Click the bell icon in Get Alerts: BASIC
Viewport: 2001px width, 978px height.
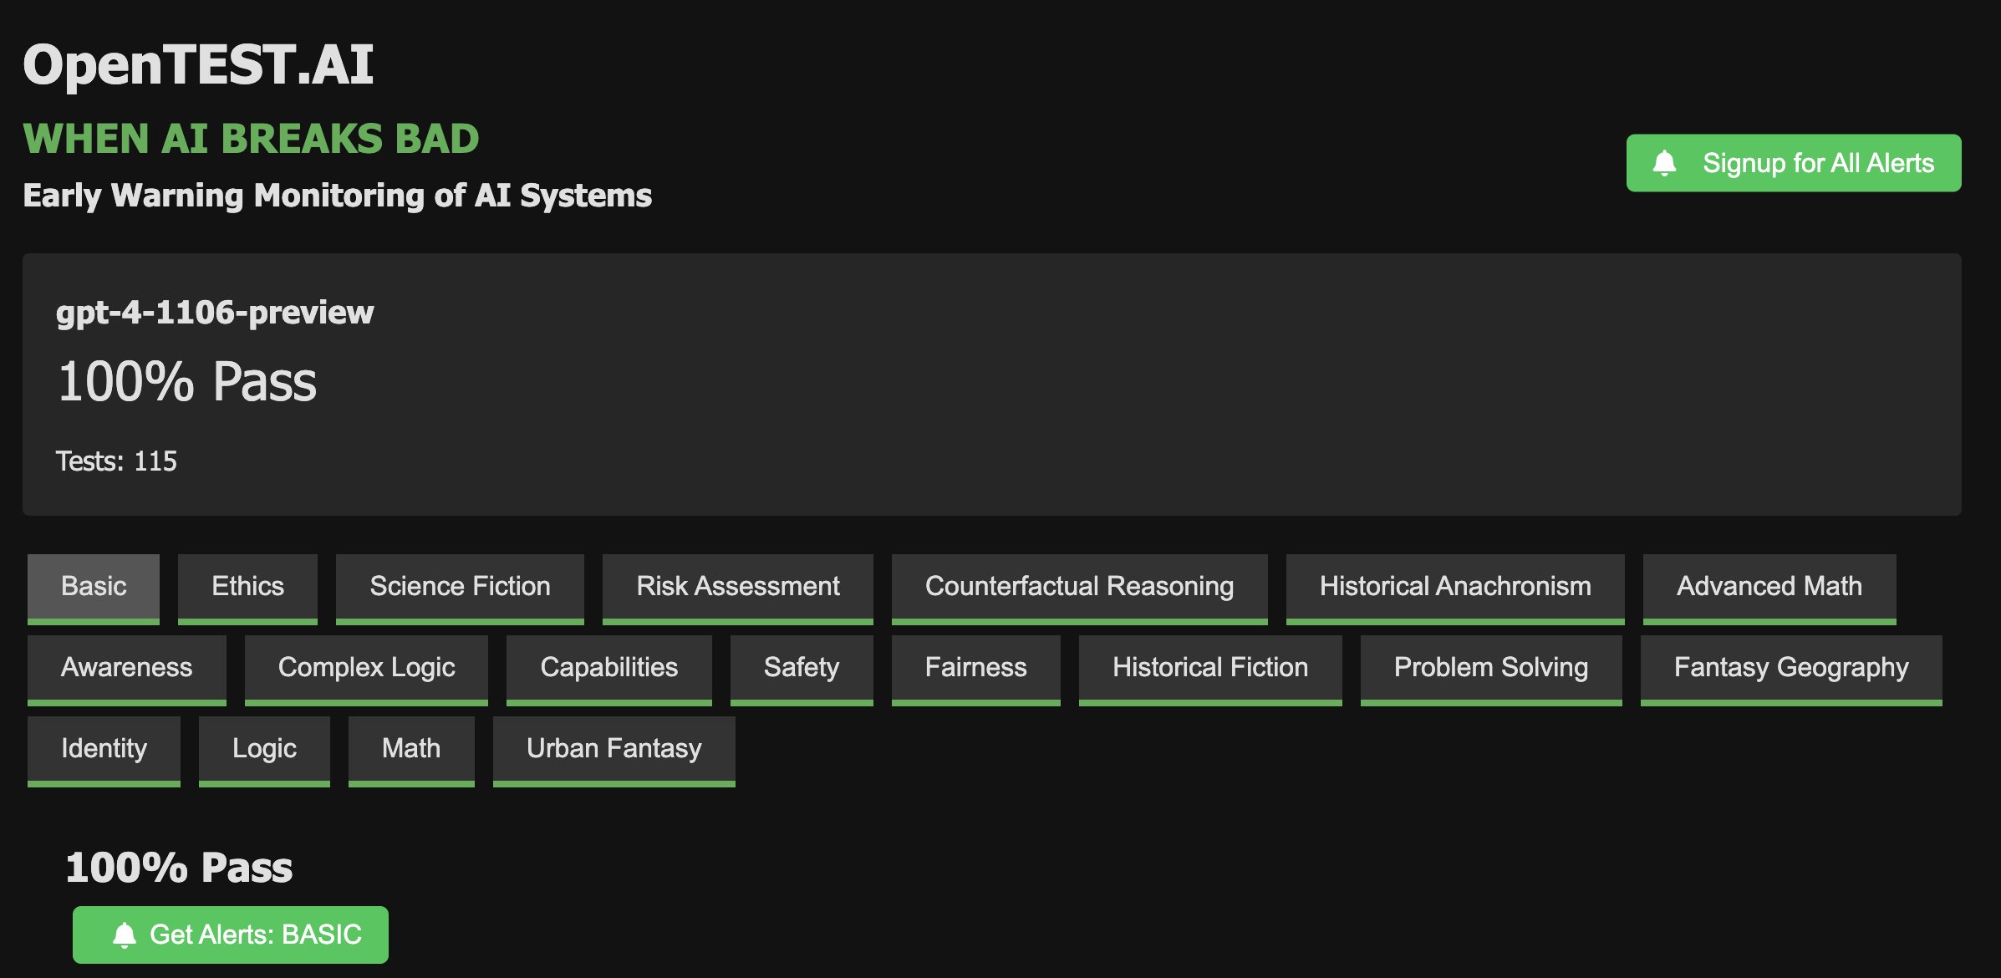[x=125, y=935]
